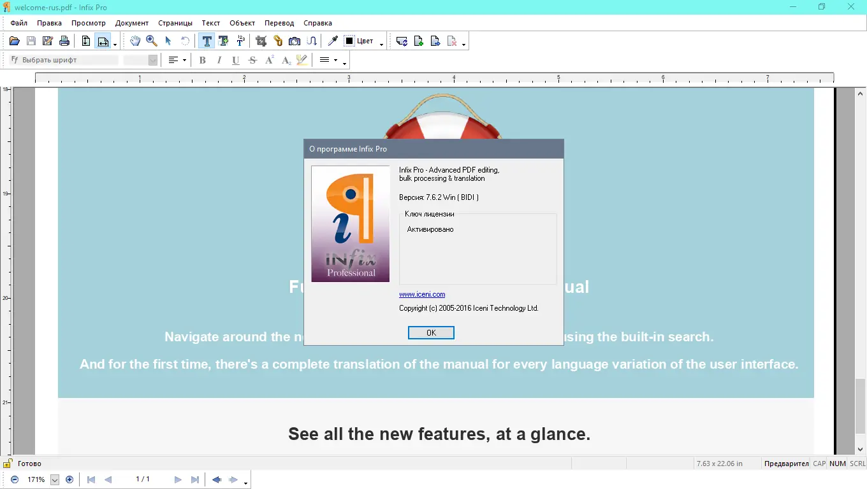Open the Просмотр menu
Screen dimensions: 867x489
click(89, 23)
